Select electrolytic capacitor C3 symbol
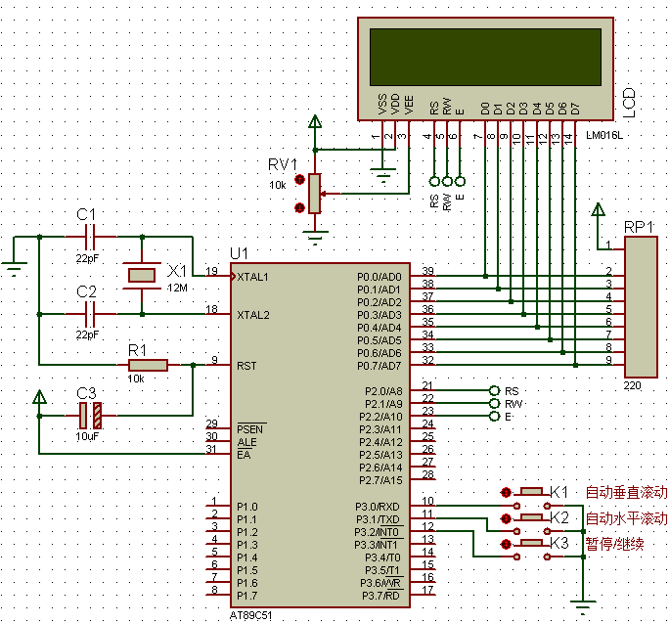Image resolution: width=670 pixels, height=624 pixels. coord(91,416)
